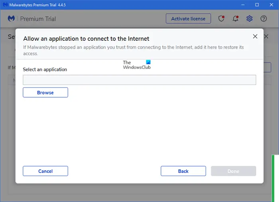279x202 pixels.
Task: Click the 'Select an application' label
Action: [45, 69]
